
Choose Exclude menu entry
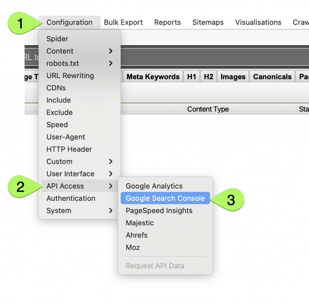tap(80, 112)
